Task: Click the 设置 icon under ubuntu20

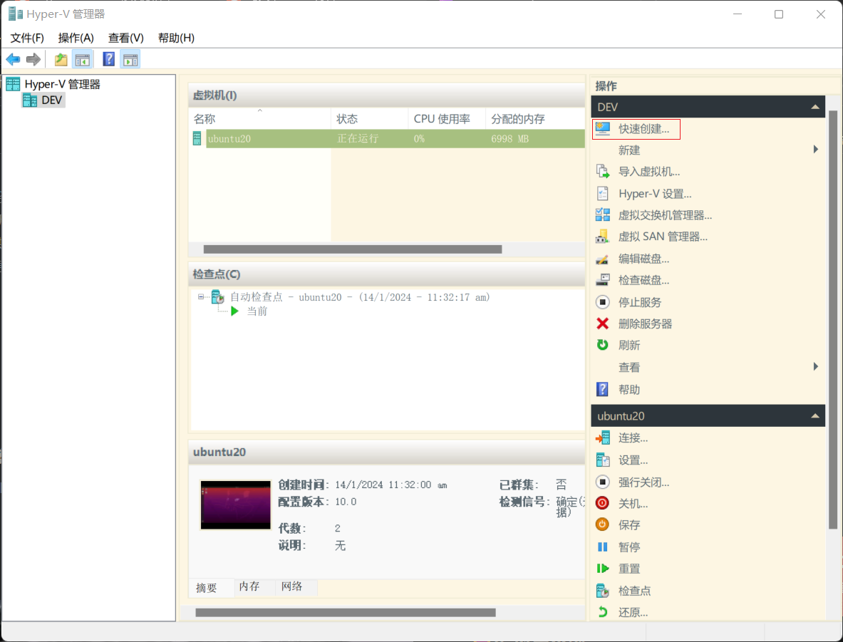Action: tap(603, 460)
